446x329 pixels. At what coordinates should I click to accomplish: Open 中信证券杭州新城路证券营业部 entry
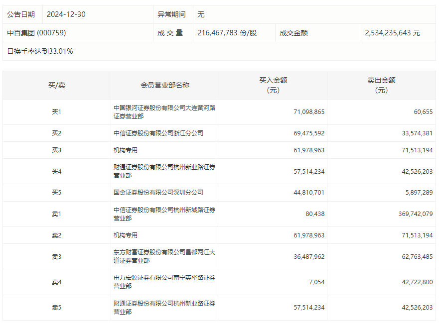(x=164, y=214)
